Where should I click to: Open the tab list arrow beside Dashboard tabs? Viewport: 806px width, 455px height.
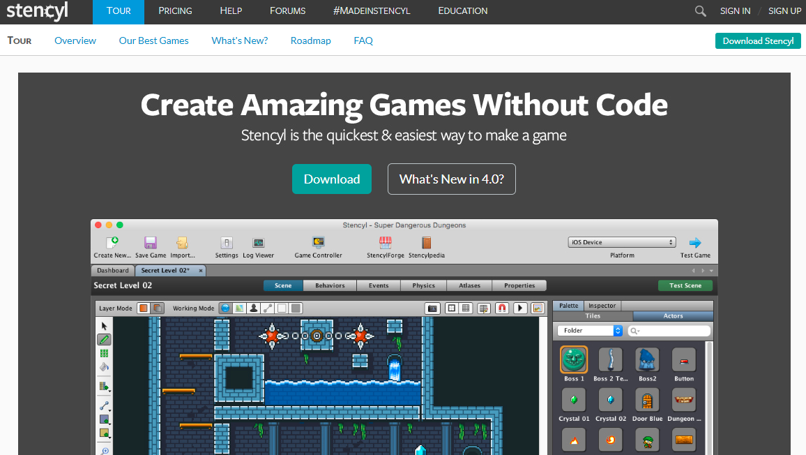[x=711, y=271]
